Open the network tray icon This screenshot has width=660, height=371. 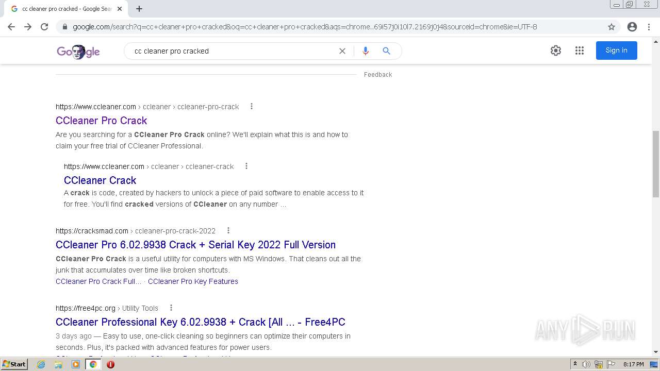point(599,364)
